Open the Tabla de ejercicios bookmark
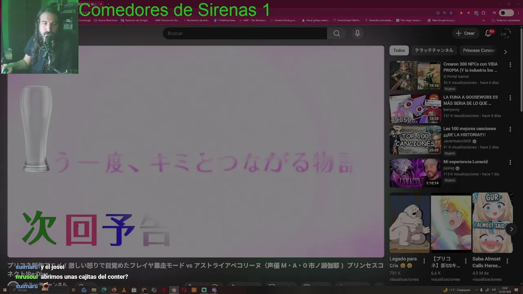 click(x=442, y=20)
